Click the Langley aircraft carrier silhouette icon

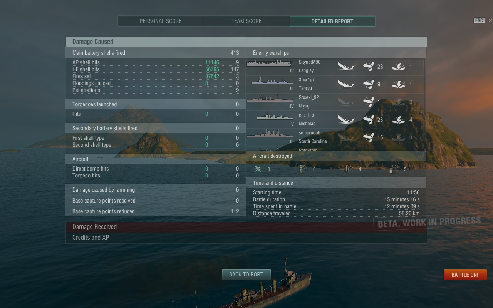(x=270, y=64)
